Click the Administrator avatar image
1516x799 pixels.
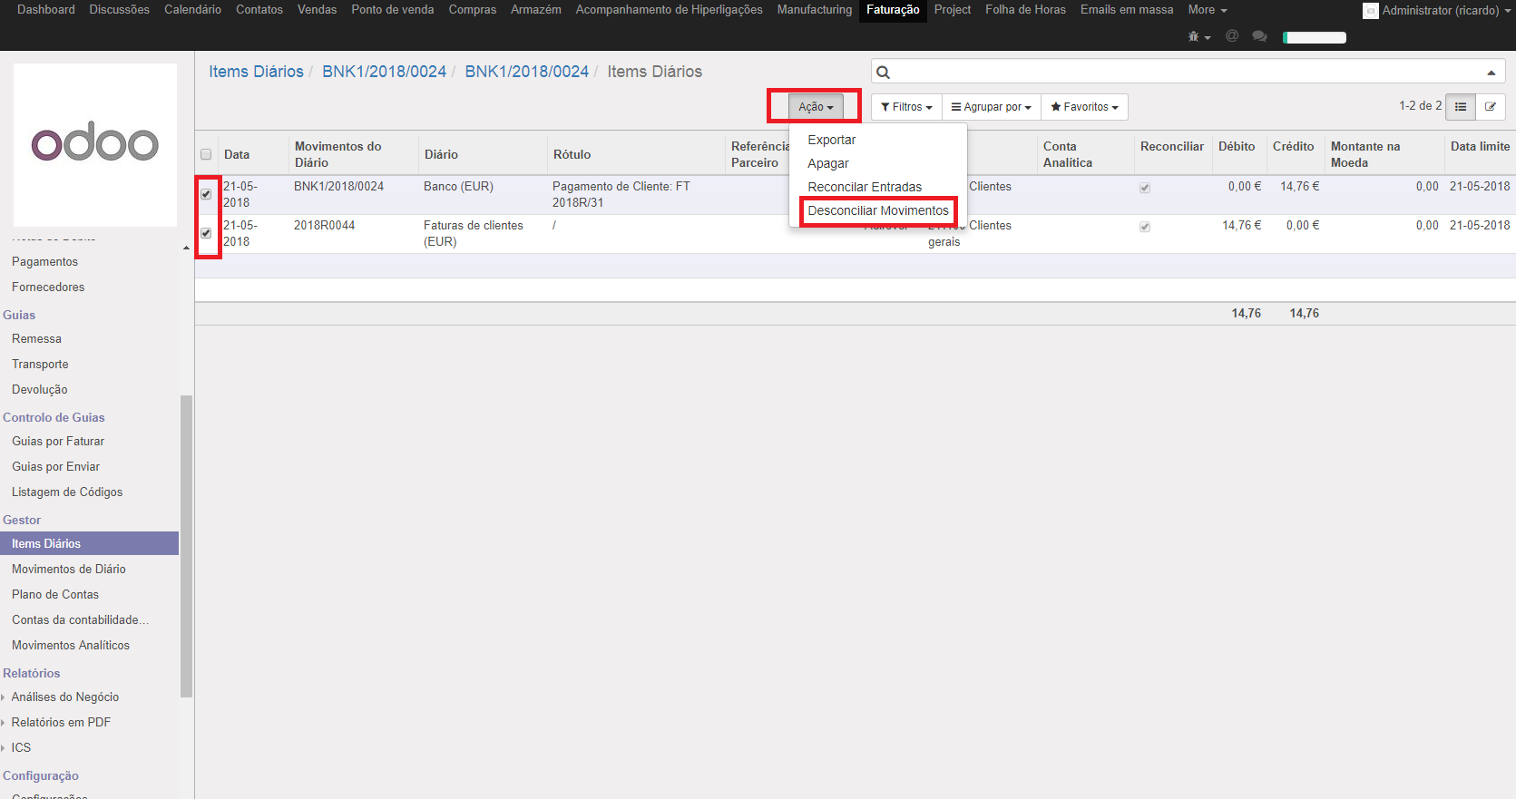pyautogui.click(x=1371, y=11)
